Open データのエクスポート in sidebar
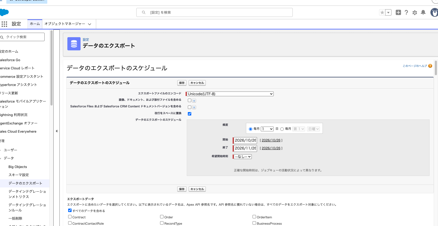This screenshot has height=226, width=438. pos(25,183)
